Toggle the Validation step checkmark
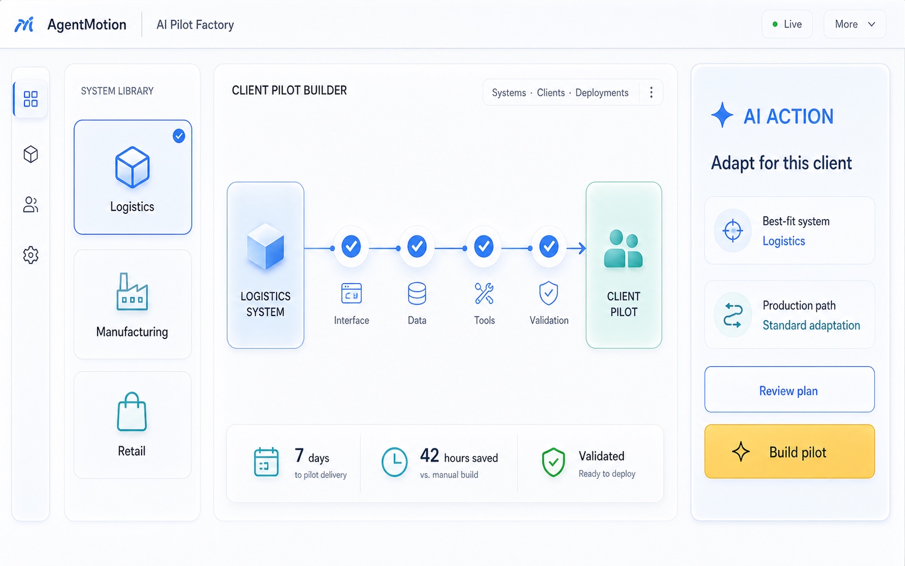The width and height of the screenshot is (905, 566). point(549,246)
